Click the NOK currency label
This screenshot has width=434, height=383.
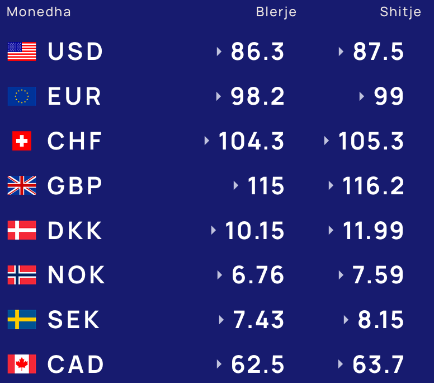(x=76, y=275)
